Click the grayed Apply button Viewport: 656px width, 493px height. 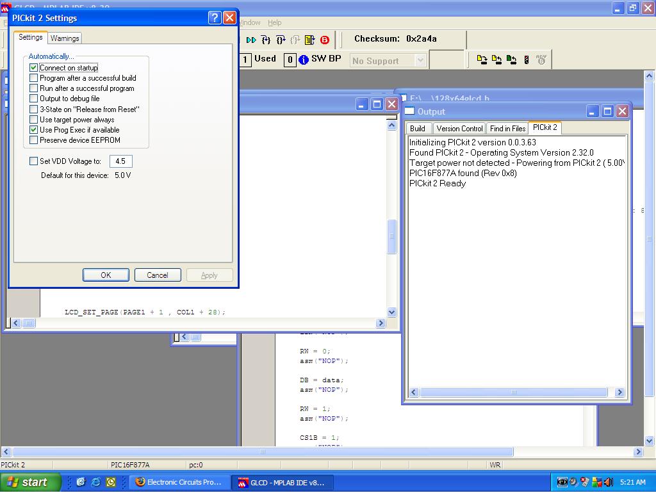tap(209, 275)
